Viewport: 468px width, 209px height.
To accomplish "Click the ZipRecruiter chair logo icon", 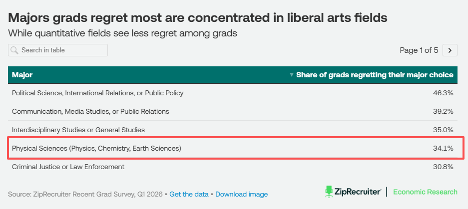I will pyautogui.click(x=329, y=192).
